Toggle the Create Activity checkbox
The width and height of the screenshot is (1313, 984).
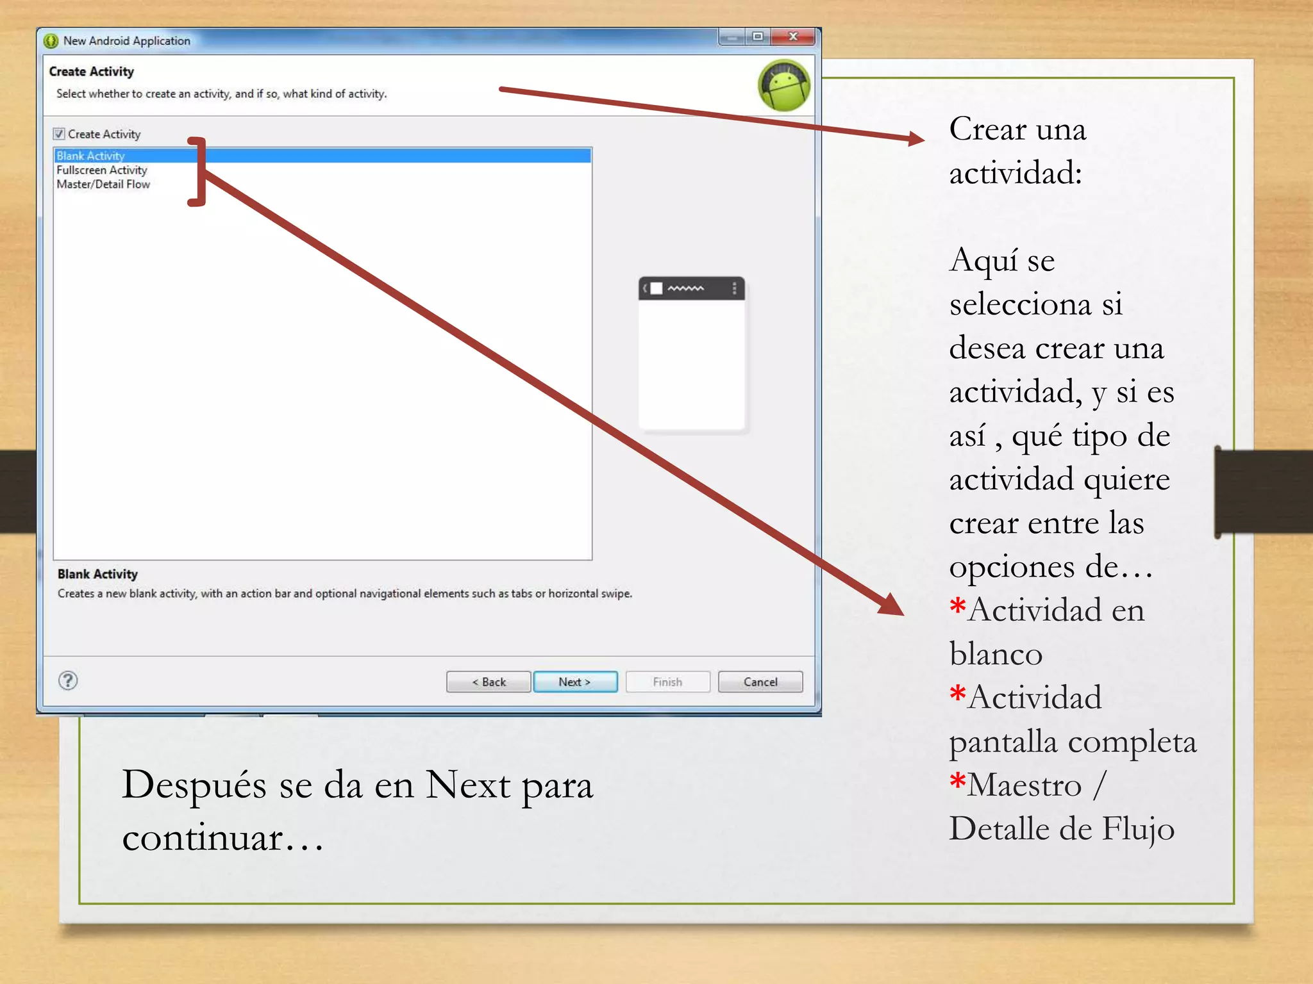[59, 134]
